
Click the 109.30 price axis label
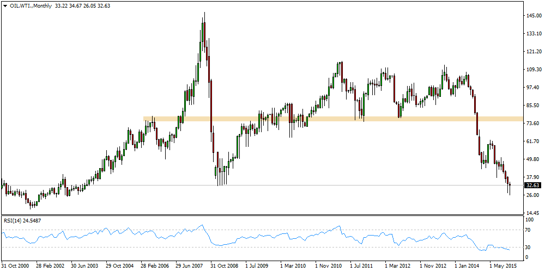(x=532, y=70)
